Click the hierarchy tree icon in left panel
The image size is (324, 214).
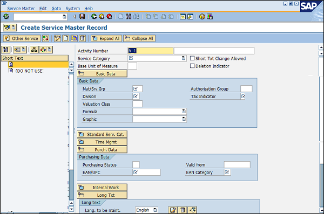click(x=34, y=50)
